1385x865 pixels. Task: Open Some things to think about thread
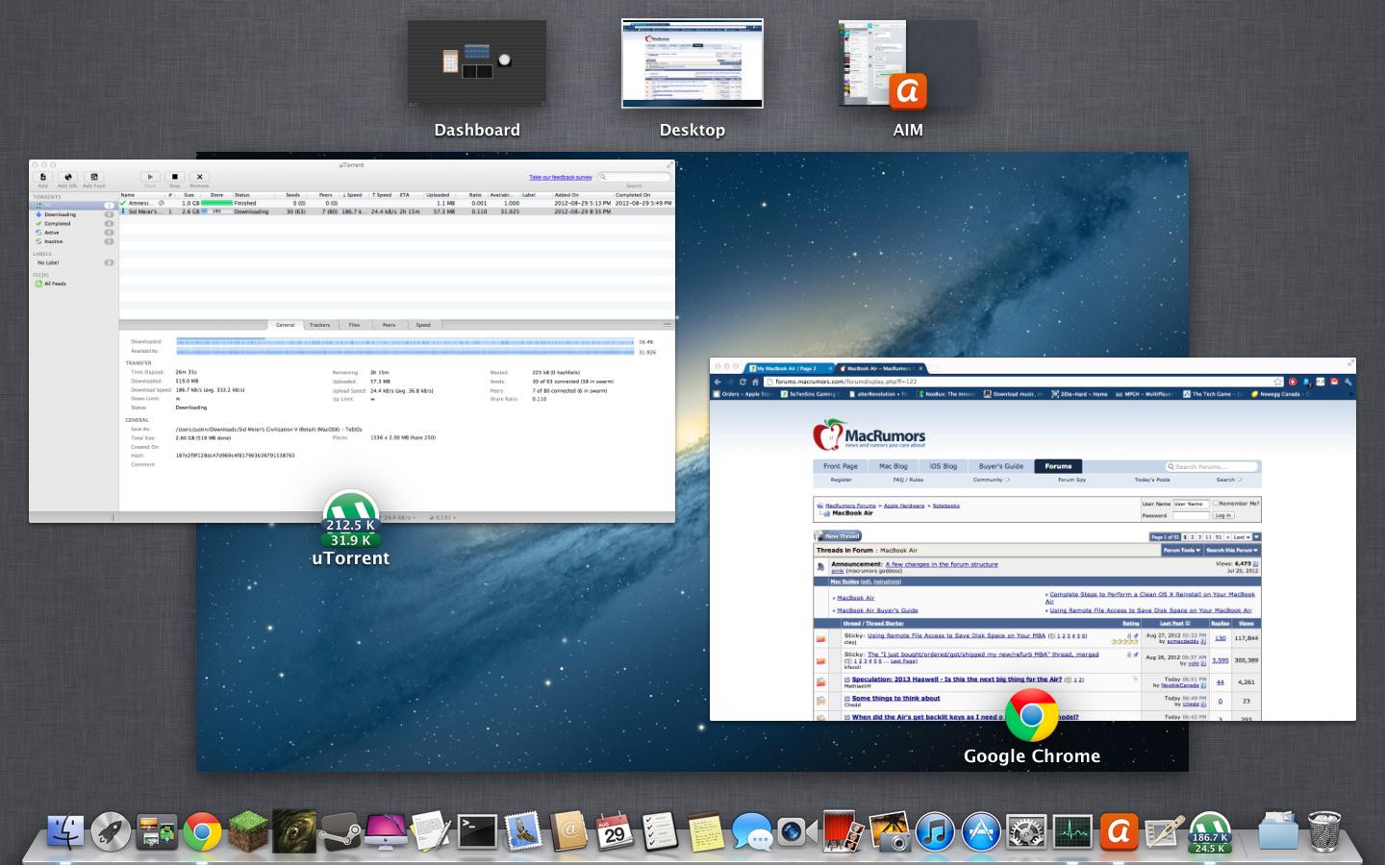coord(895,699)
